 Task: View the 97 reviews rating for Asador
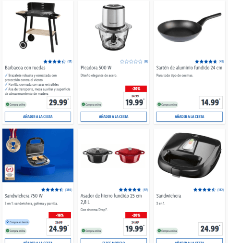(133, 190)
